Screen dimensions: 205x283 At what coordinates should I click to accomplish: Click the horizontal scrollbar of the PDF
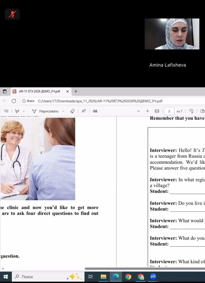[x=145, y=268]
